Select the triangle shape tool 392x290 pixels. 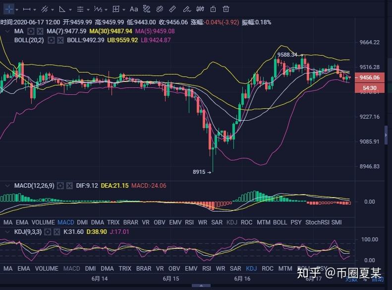(62, 9)
